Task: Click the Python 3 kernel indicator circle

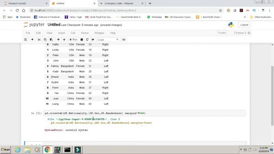Action: point(249,33)
